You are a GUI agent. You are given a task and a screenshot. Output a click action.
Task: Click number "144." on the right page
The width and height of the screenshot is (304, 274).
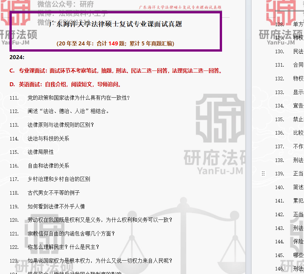(x=280, y=242)
